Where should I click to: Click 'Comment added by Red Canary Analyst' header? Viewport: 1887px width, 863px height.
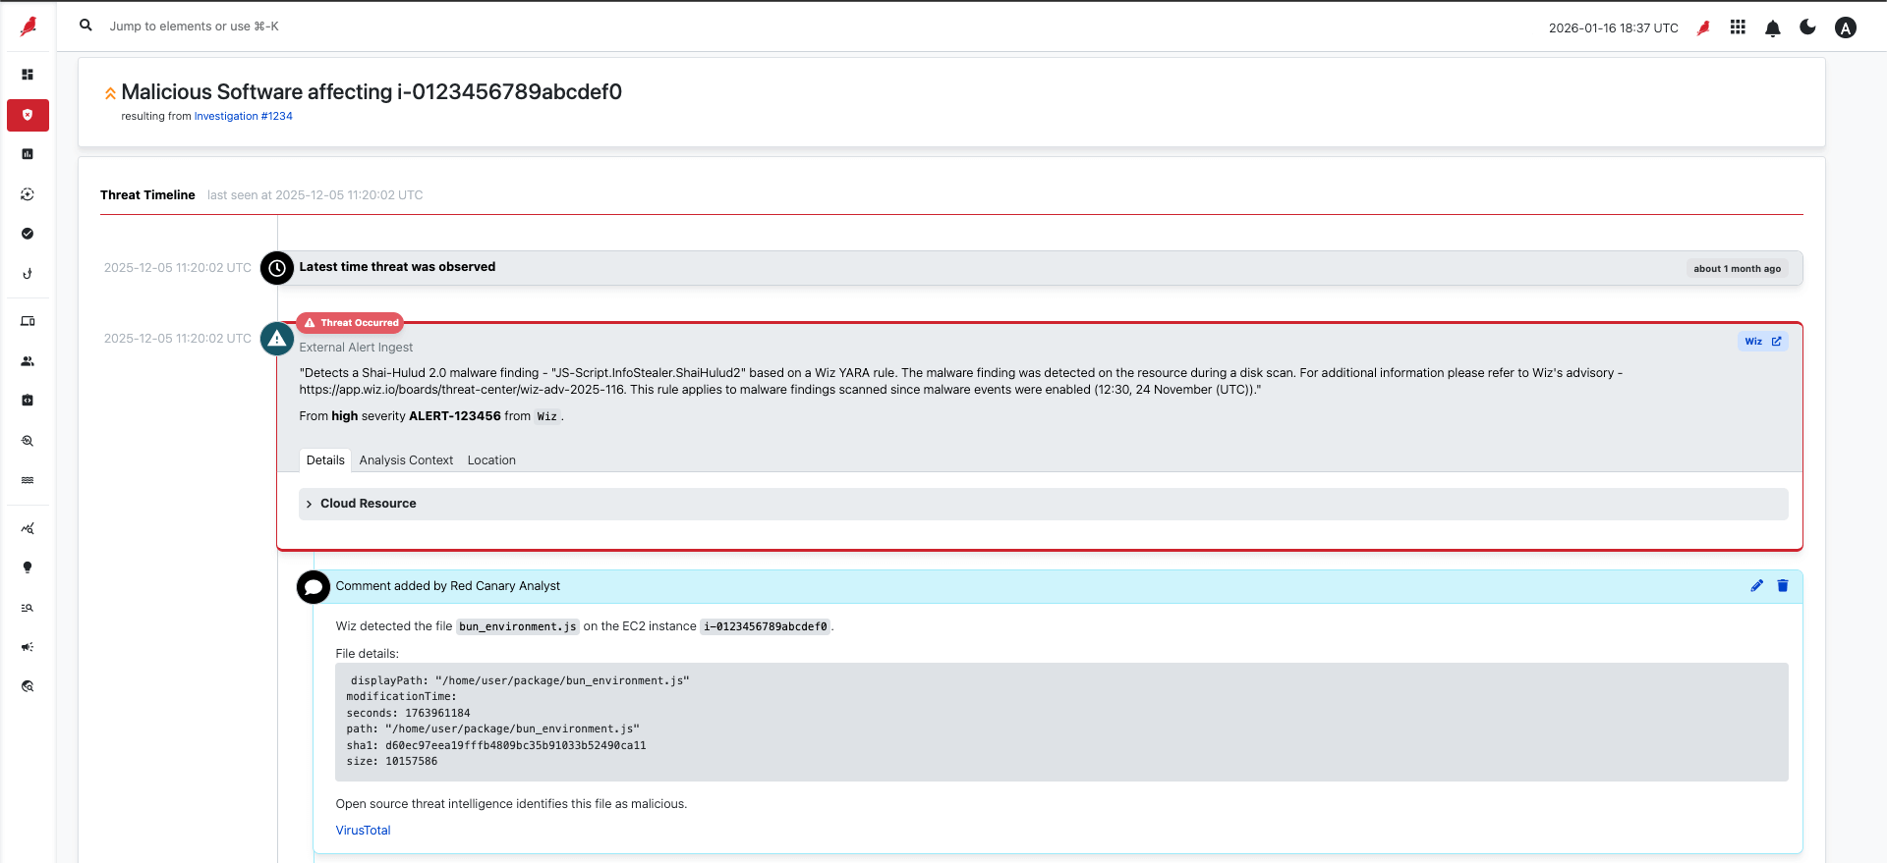[x=448, y=586]
